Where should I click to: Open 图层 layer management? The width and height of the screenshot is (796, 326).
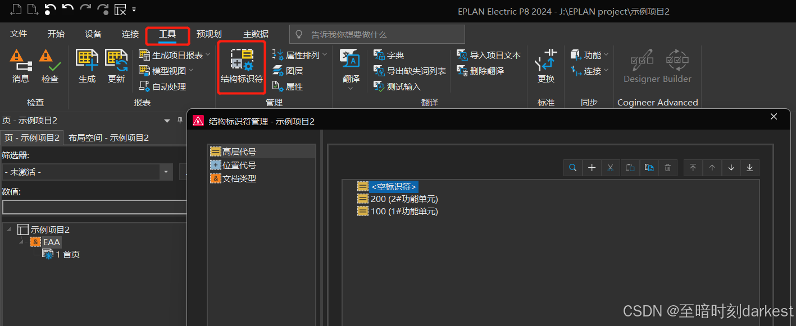click(x=288, y=71)
